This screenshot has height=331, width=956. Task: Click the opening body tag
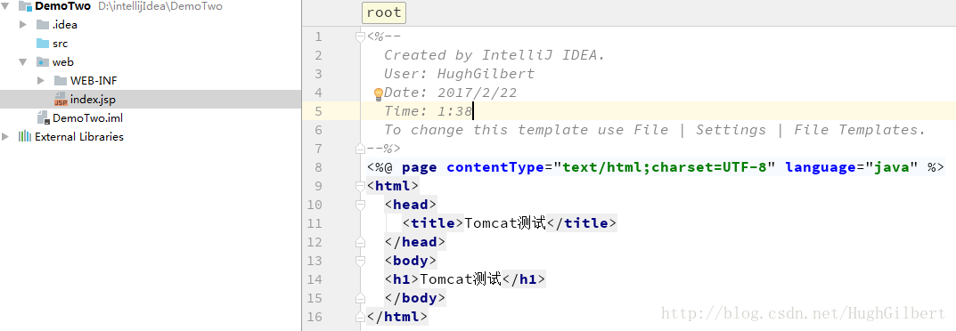pos(411,261)
